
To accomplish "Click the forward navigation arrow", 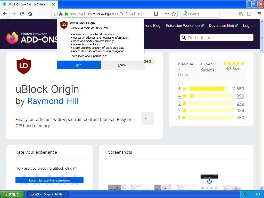I will point(14,14).
